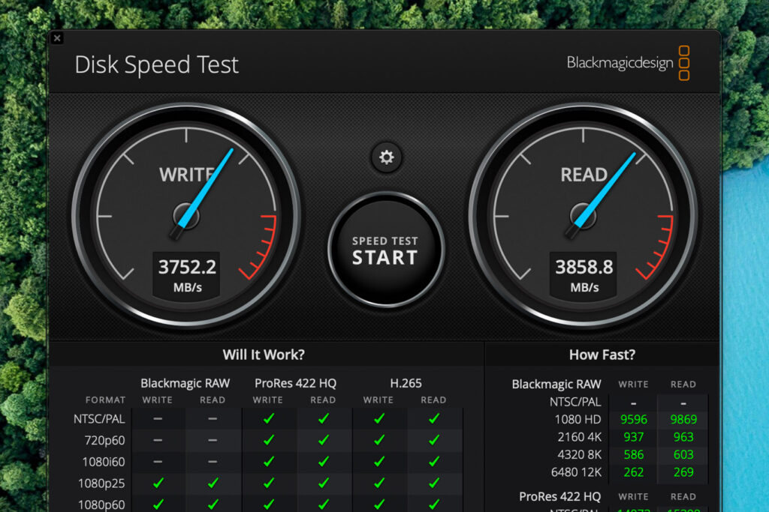This screenshot has width=769, height=512.
Task: Click the 1080i60 H.265 write checkmark
Action: point(378,462)
